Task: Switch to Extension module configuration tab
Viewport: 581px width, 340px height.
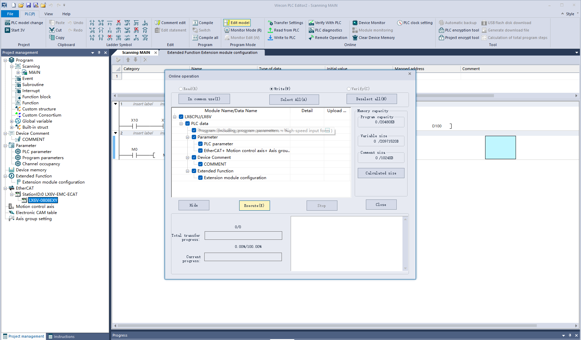Action: click(212, 52)
